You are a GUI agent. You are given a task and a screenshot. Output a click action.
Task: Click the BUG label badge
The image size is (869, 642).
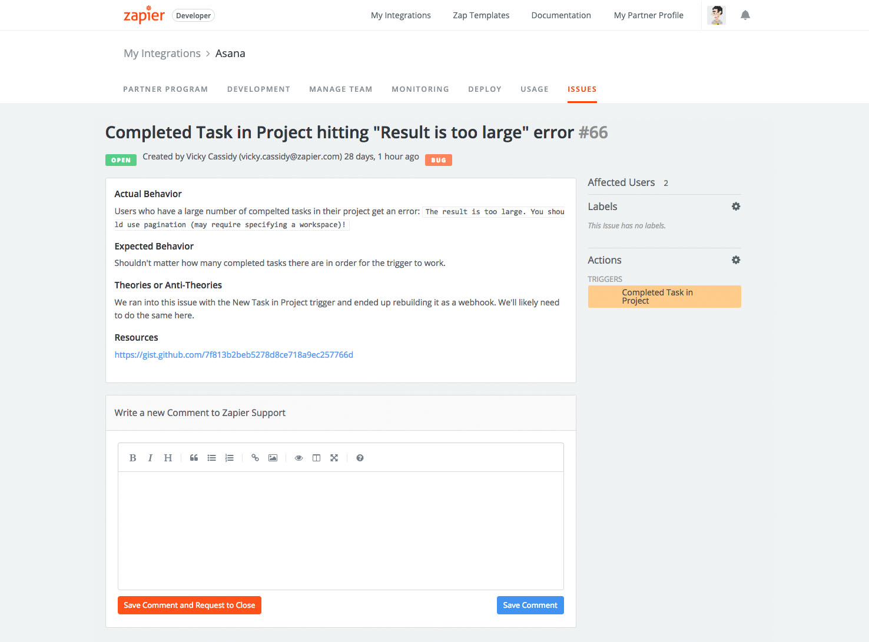coord(439,160)
